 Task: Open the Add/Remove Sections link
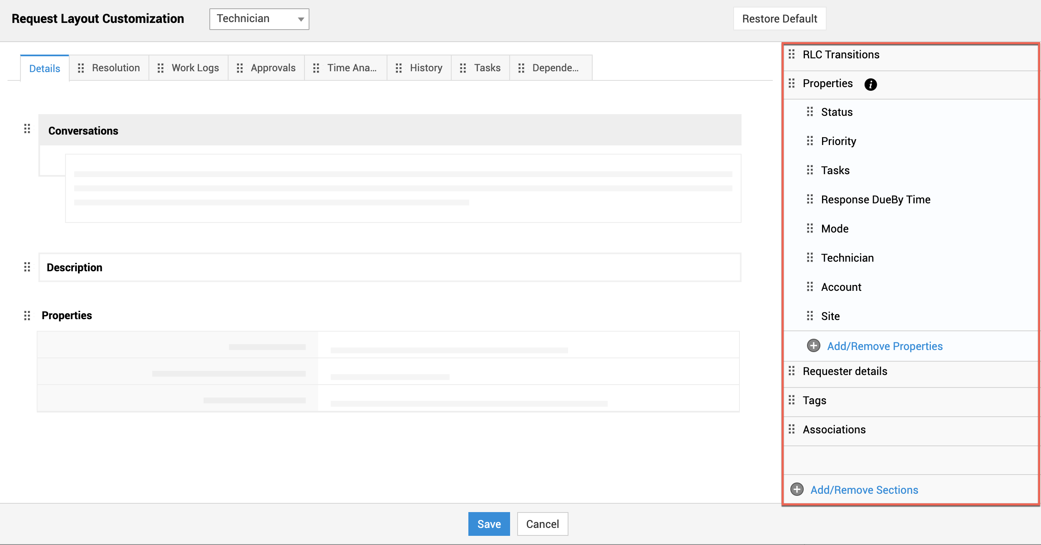[x=864, y=490]
